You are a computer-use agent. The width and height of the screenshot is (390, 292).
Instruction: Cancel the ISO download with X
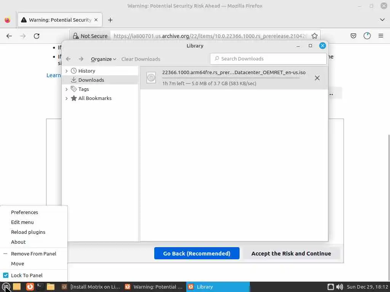pyautogui.click(x=317, y=78)
